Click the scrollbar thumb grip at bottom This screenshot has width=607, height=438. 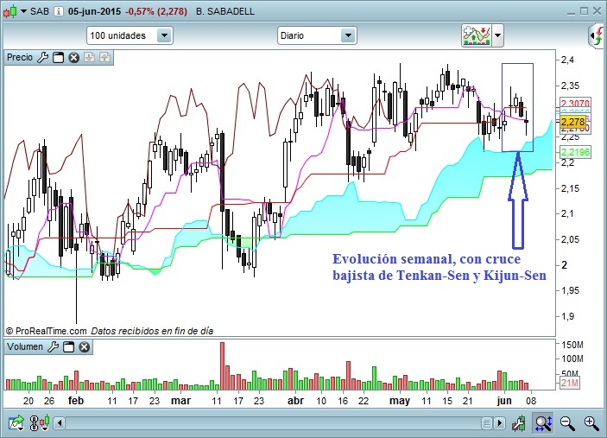(487, 423)
